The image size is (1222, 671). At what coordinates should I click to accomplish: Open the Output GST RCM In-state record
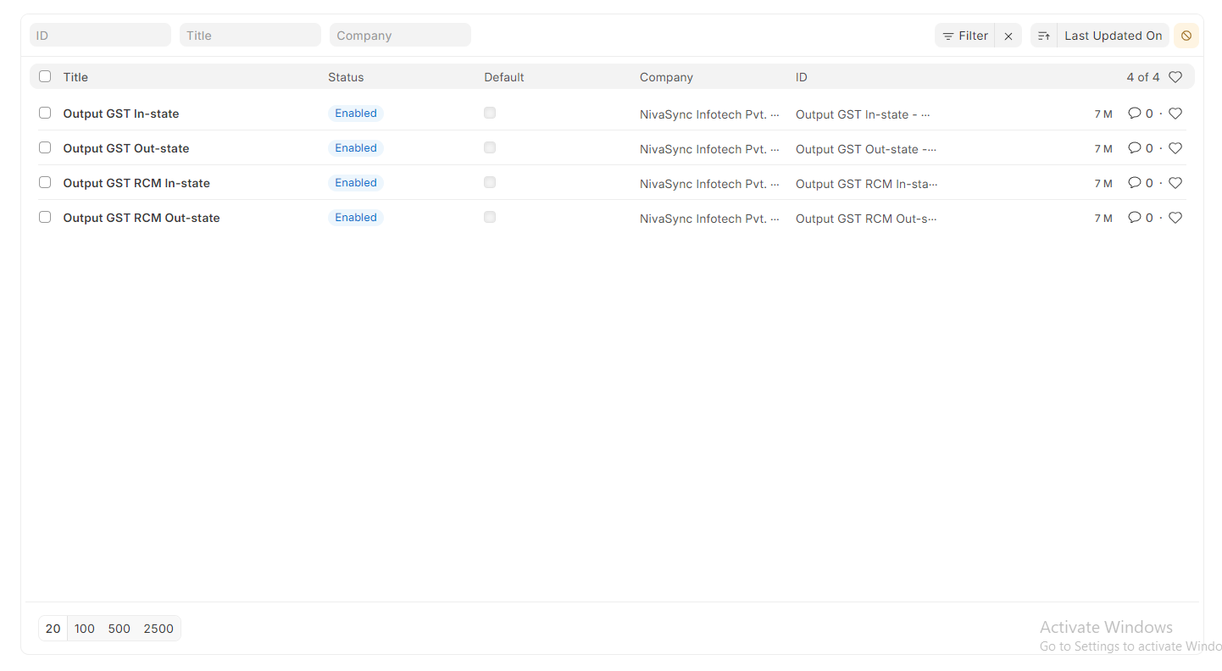click(x=136, y=183)
